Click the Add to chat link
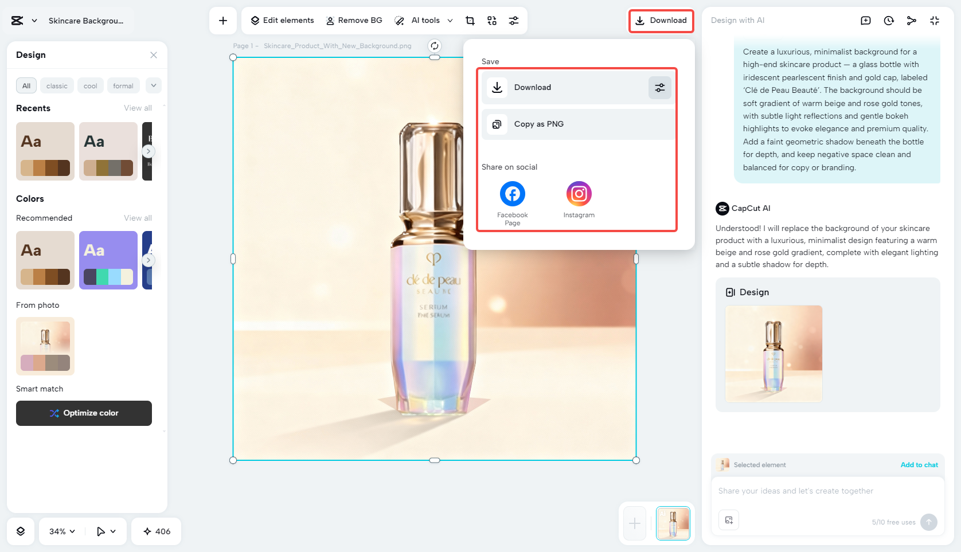The width and height of the screenshot is (961, 552). pyautogui.click(x=919, y=465)
